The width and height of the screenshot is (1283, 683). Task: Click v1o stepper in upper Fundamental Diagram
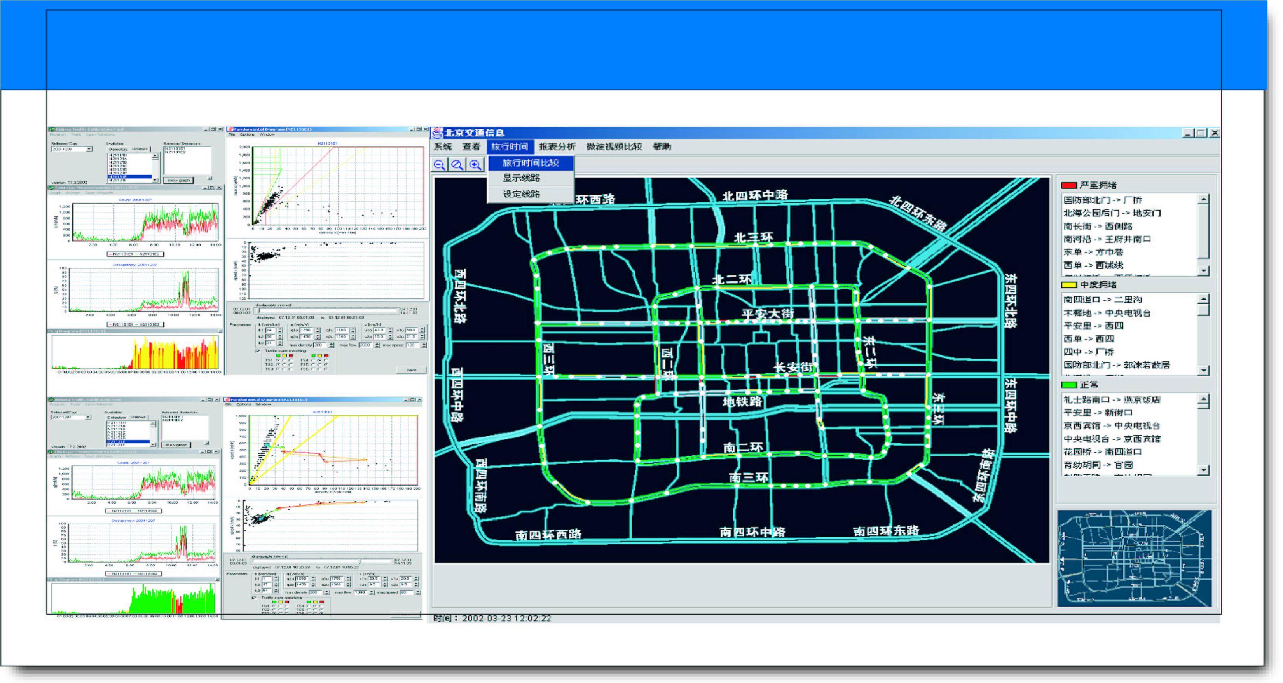pos(391,330)
